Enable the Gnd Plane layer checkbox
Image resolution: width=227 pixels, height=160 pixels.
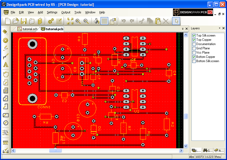[x=194, y=48]
